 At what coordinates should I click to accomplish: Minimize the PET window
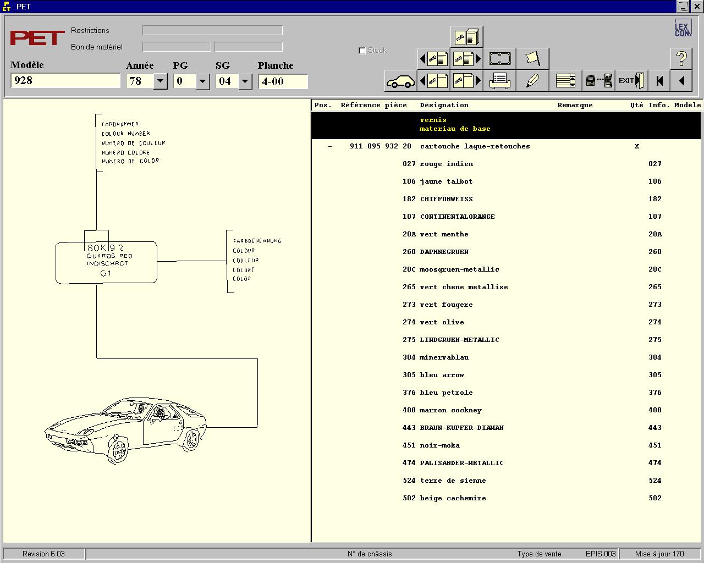pyautogui.click(x=683, y=7)
